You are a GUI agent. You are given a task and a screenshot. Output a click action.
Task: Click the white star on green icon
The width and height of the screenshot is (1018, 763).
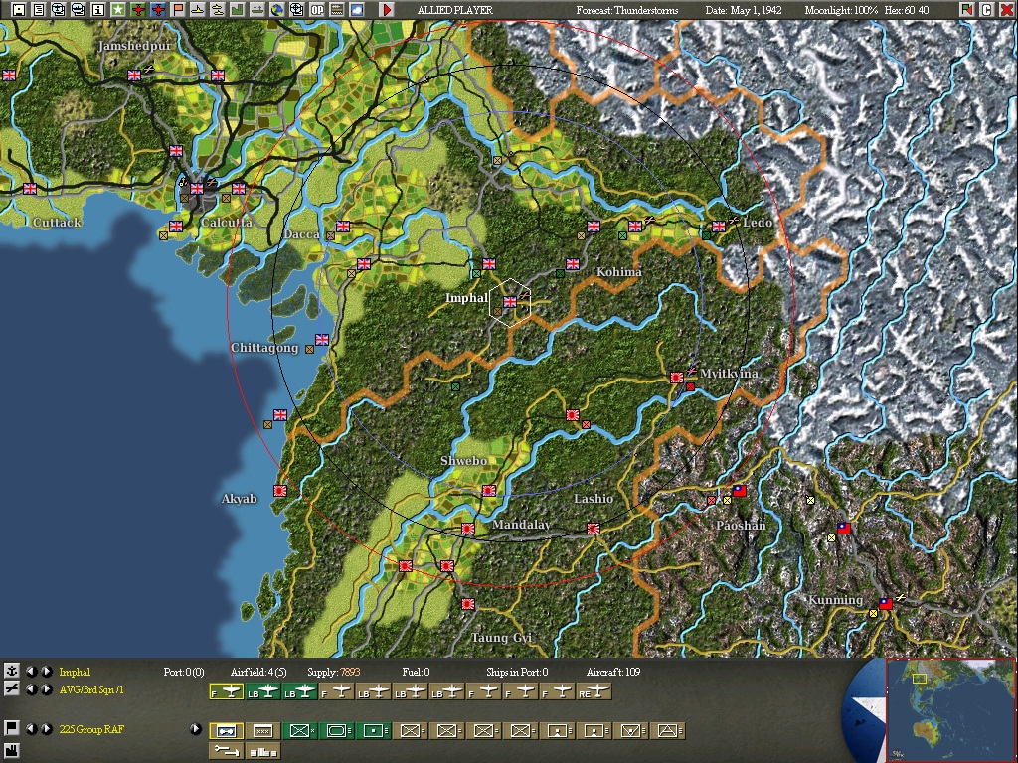coord(117,10)
